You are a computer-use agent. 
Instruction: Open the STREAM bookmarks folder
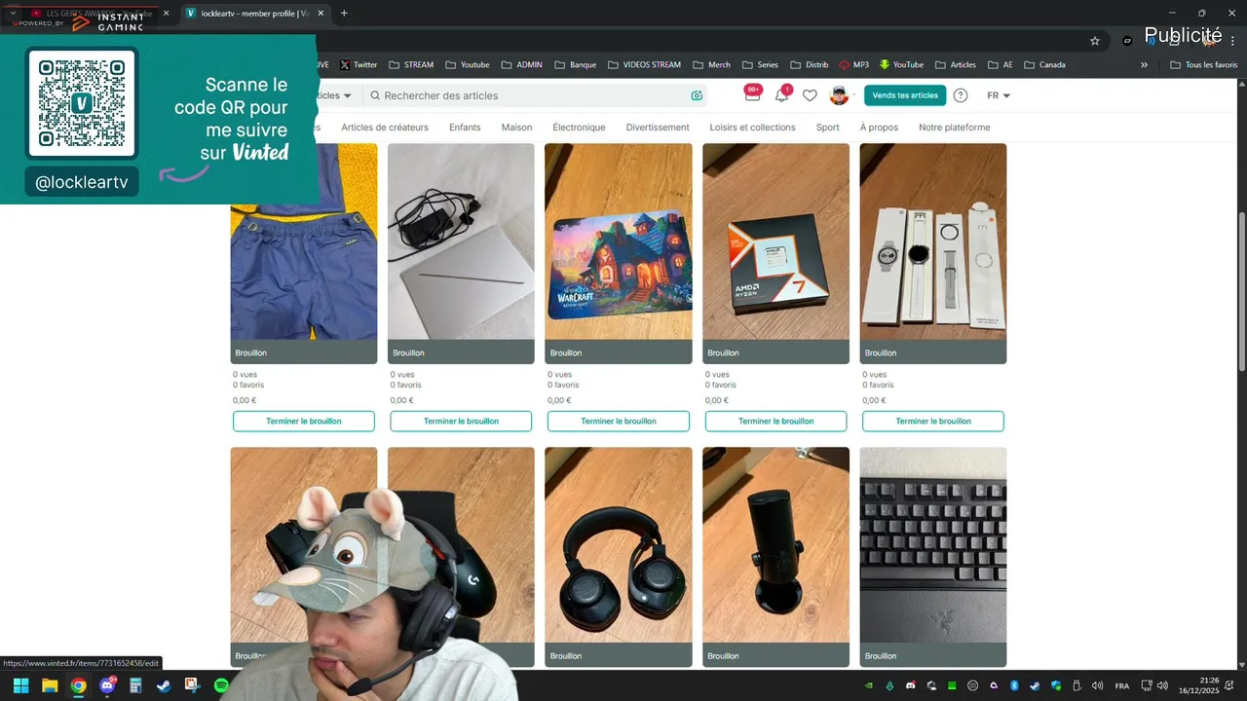pyautogui.click(x=411, y=65)
